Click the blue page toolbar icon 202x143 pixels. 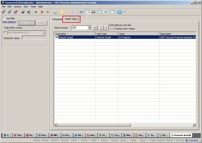tap(74, 12)
